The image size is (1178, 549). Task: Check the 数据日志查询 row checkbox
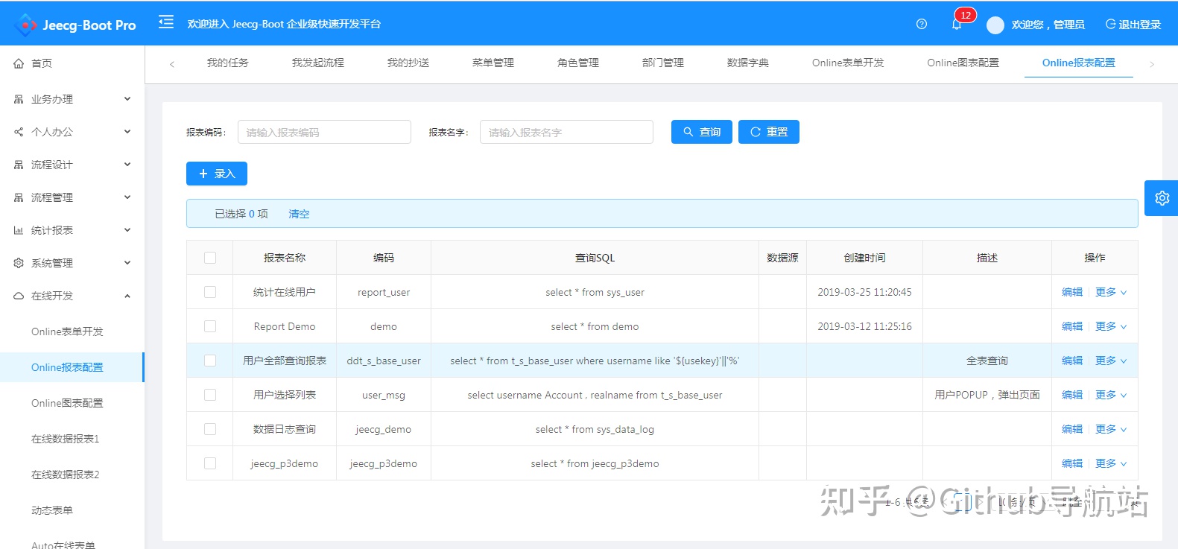210,429
